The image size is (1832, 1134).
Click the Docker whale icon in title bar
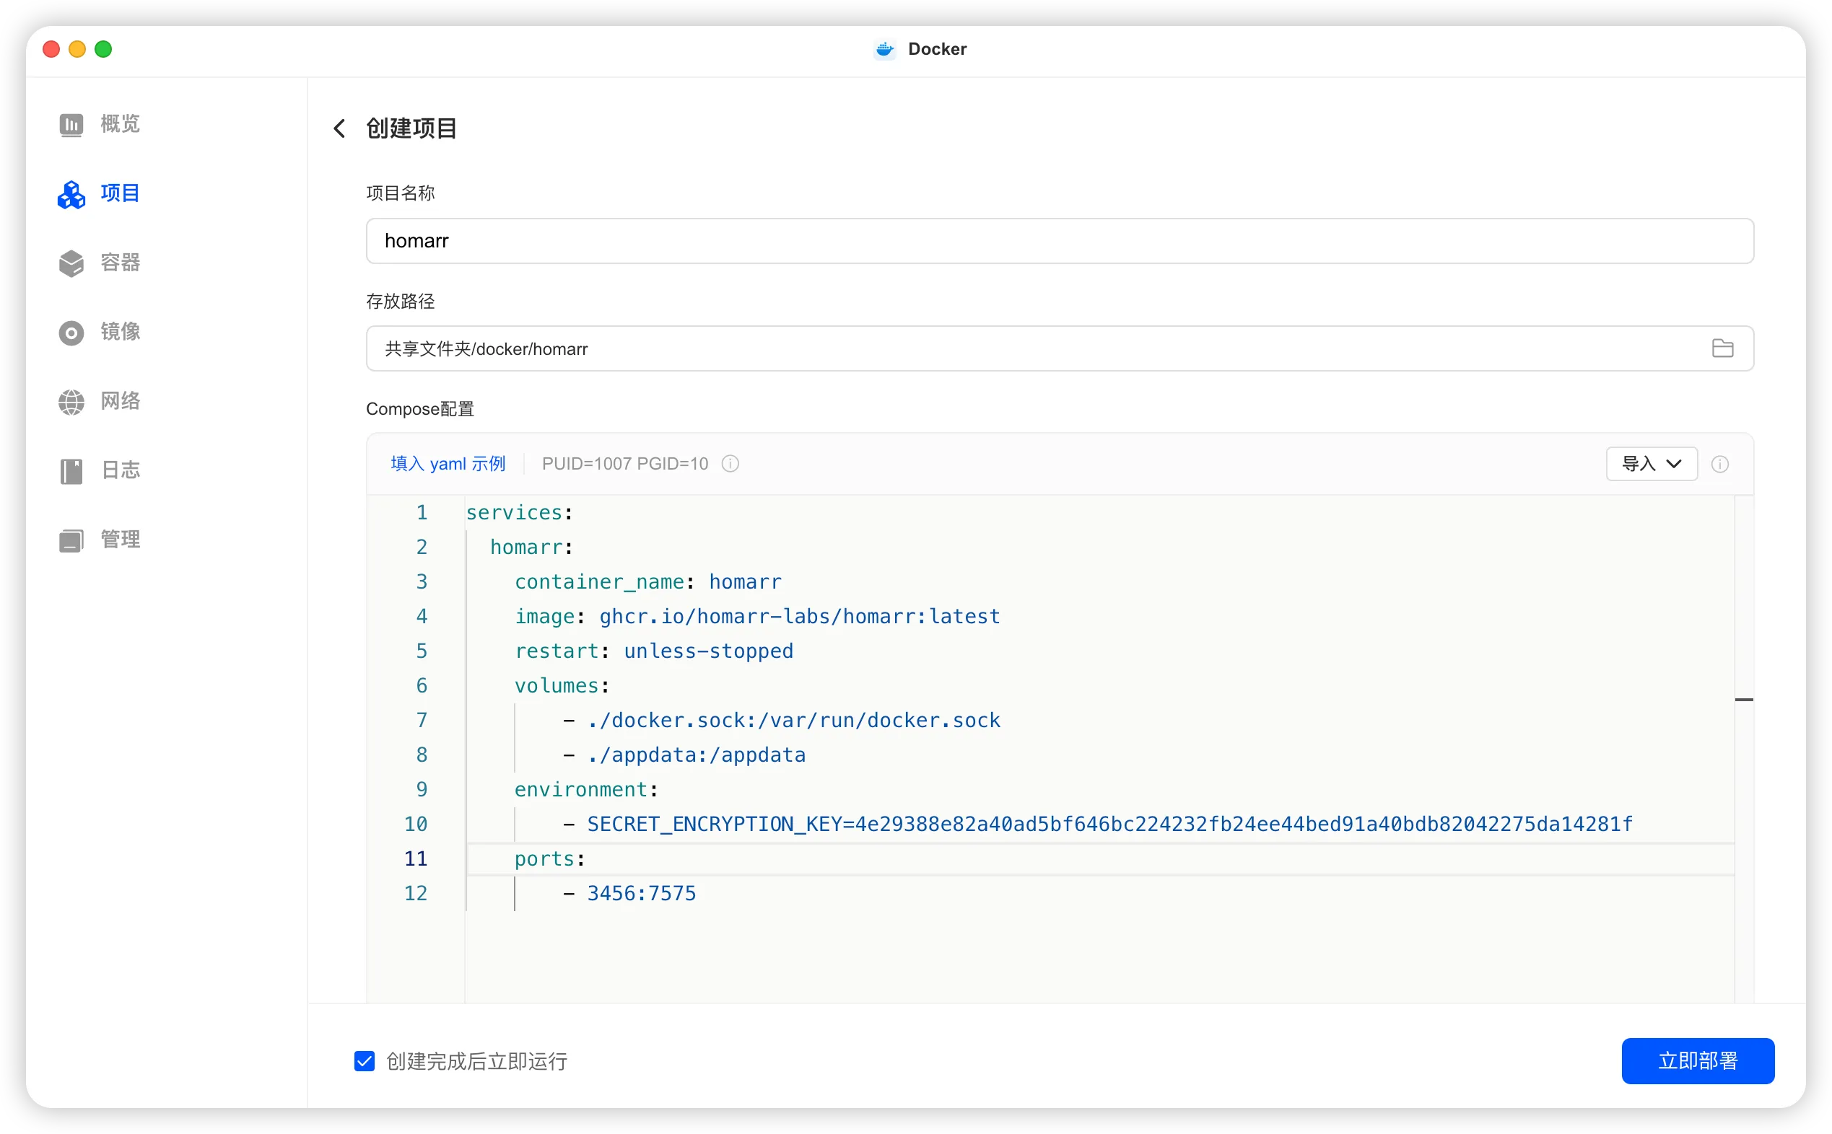[884, 50]
